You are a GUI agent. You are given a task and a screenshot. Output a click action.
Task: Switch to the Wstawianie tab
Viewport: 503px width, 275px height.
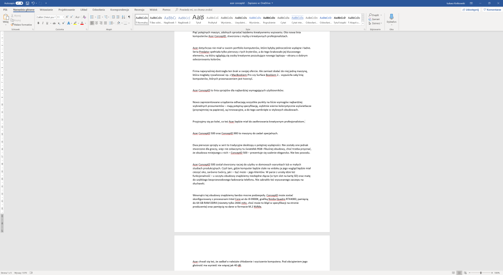click(x=46, y=9)
